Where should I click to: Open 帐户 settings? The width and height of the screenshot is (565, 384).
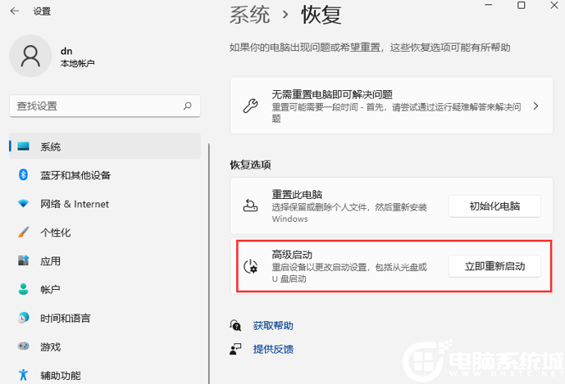105,289
